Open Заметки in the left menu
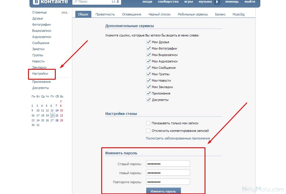Viewport: 286px width, 194px height. [38, 49]
